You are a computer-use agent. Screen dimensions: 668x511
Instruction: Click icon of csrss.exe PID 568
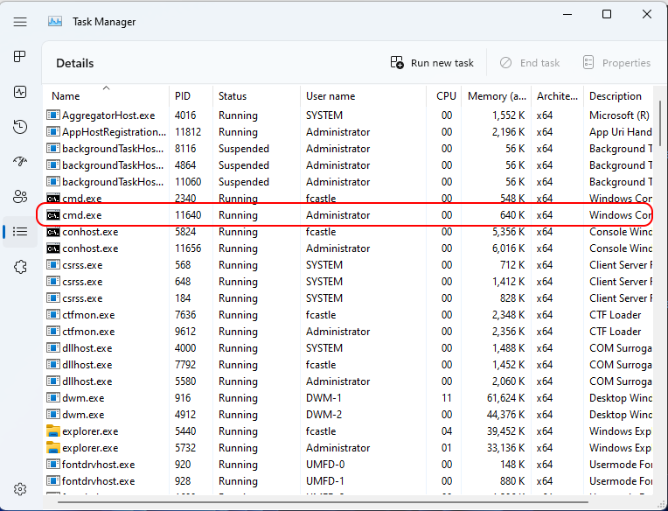pyautogui.click(x=52, y=265)
